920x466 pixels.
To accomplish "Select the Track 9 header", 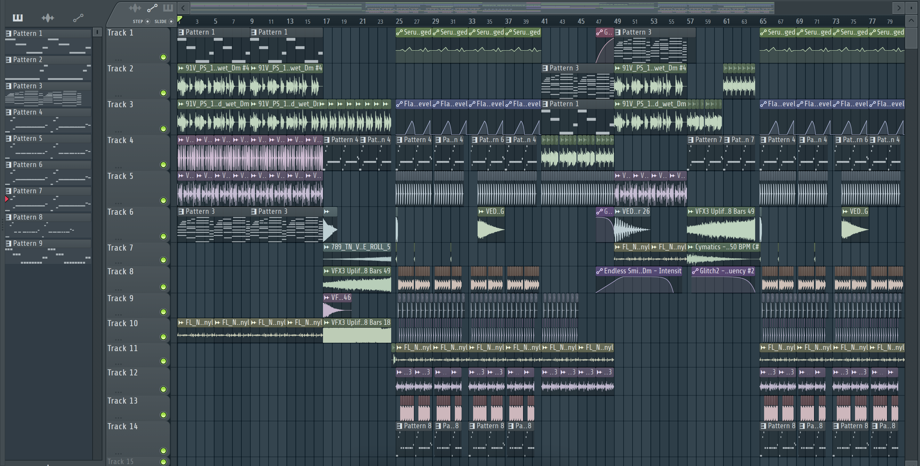I will (x=138, y=305).
